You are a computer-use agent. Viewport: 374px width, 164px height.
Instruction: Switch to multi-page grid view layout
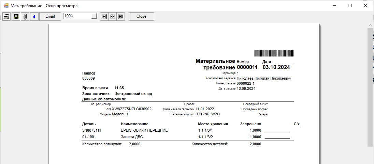120,16
